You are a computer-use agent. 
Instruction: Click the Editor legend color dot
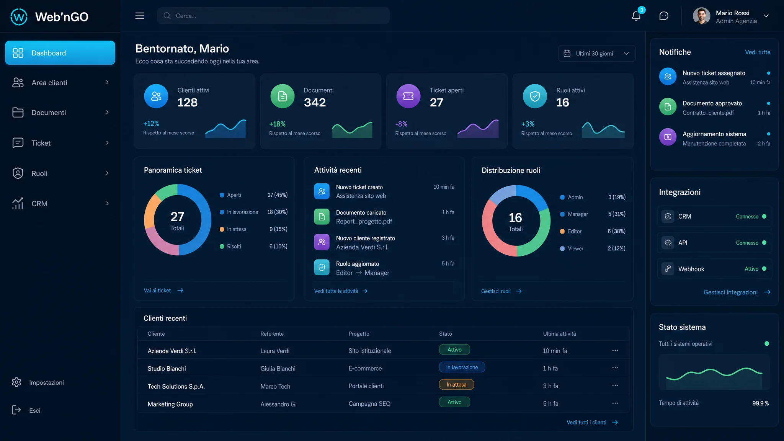pos(562,231)
